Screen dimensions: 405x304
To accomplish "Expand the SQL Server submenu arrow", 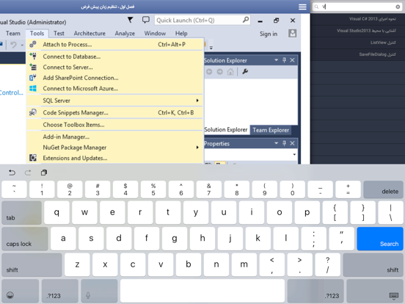I will coord(197,101).
